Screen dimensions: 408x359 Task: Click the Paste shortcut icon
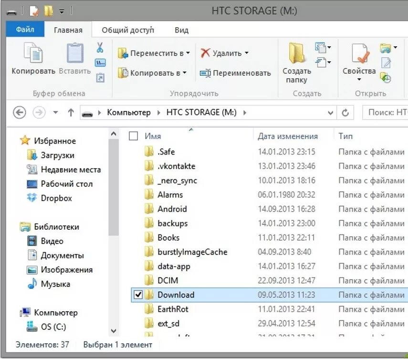coord(100,78)
